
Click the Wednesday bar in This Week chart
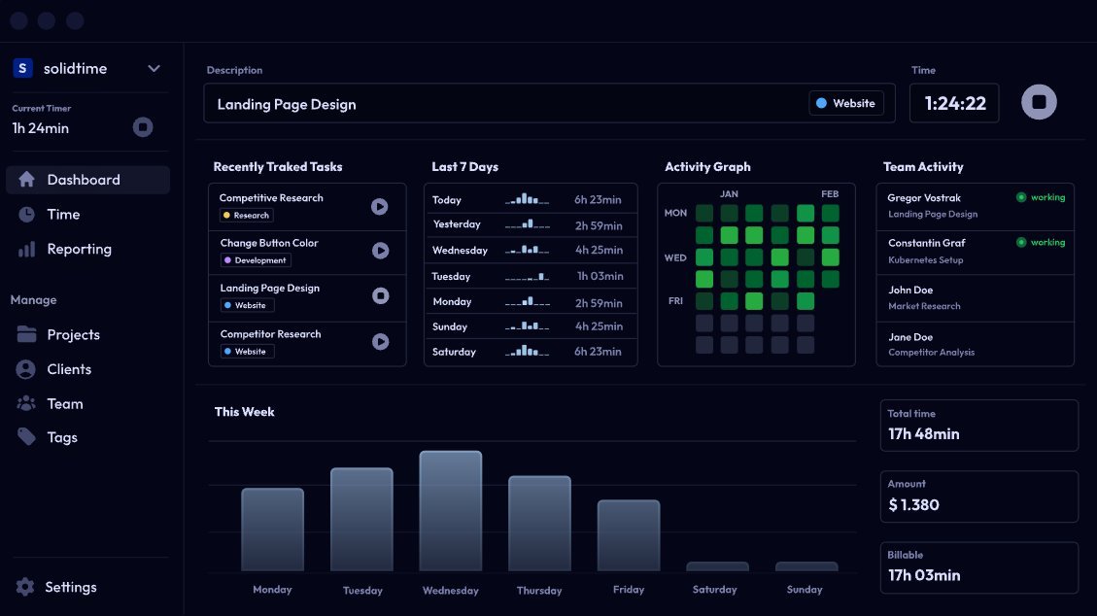click(450, 511)
